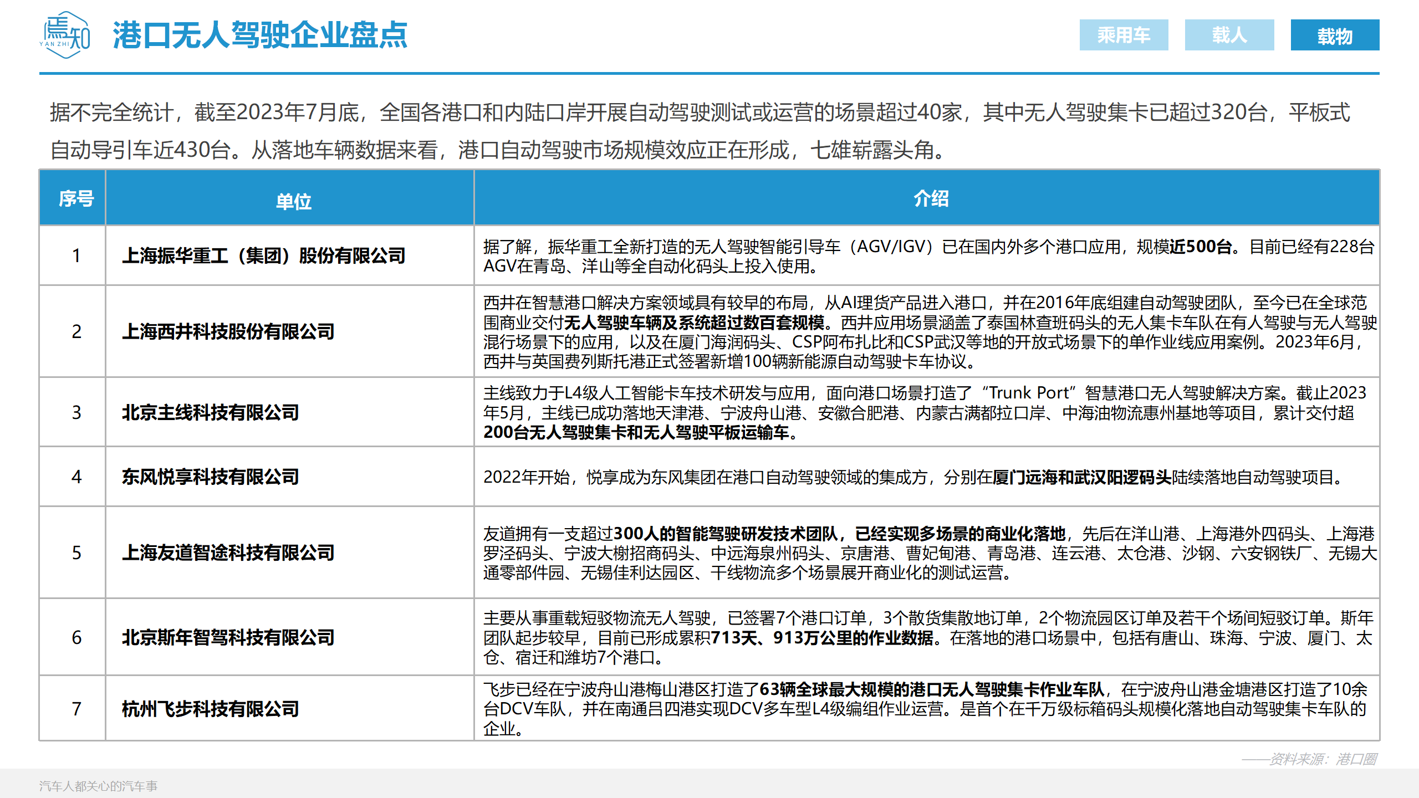The image size is (1419, 798).
Task: Click footer text 汽车人都关心的汽车事
Action: [98, 786]
